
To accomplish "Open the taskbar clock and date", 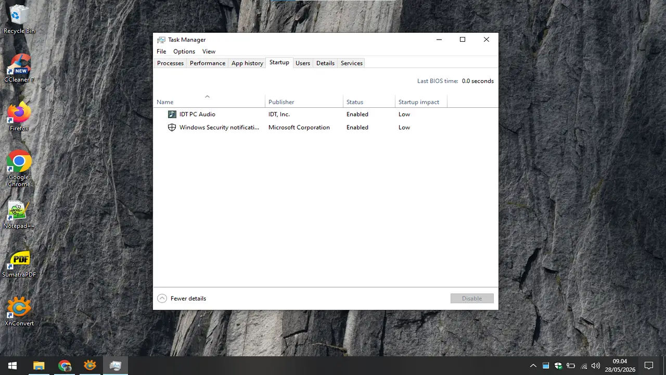I will [x=620, y=366].
